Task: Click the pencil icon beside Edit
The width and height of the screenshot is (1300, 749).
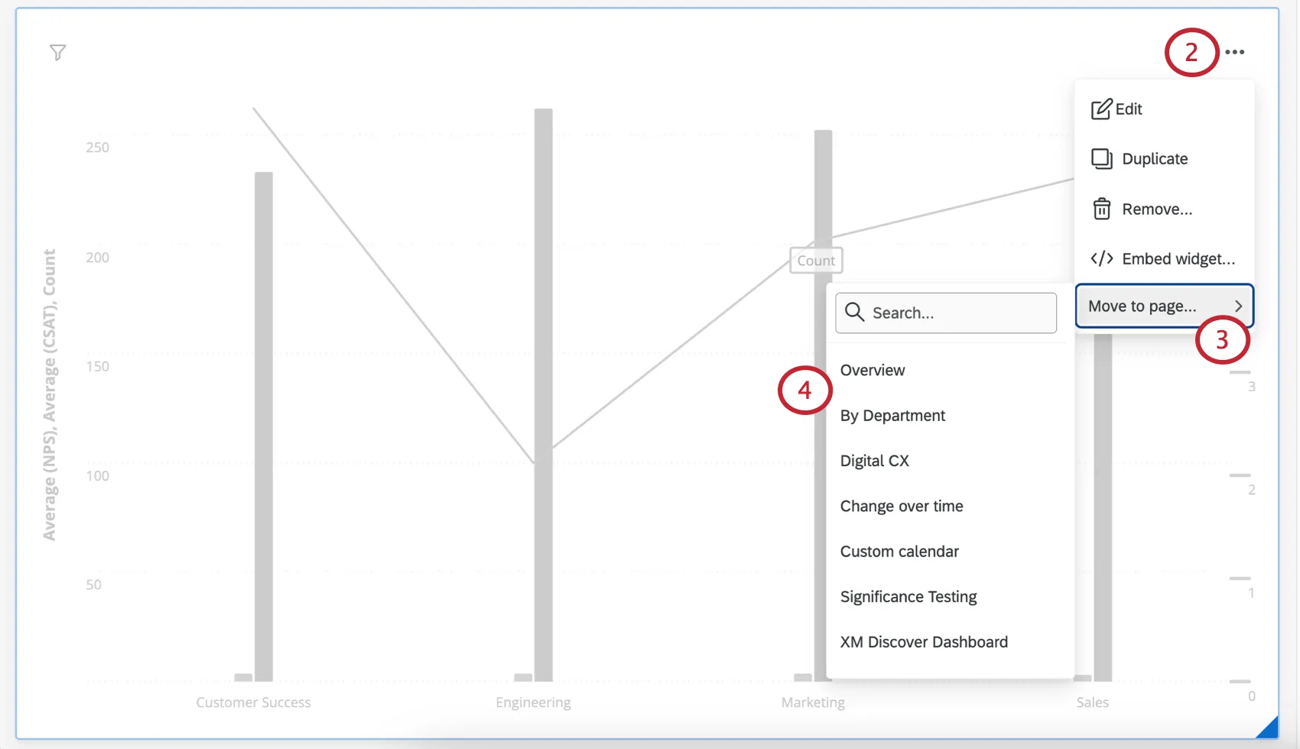Action: click(x=1101, y=109)
